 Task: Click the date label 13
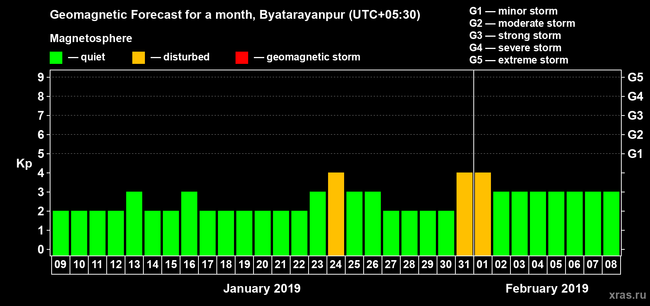point(134,264)
